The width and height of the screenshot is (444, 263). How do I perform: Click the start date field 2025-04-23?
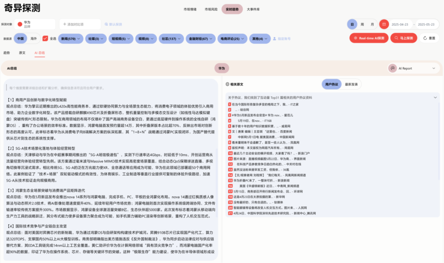[400, 24]
